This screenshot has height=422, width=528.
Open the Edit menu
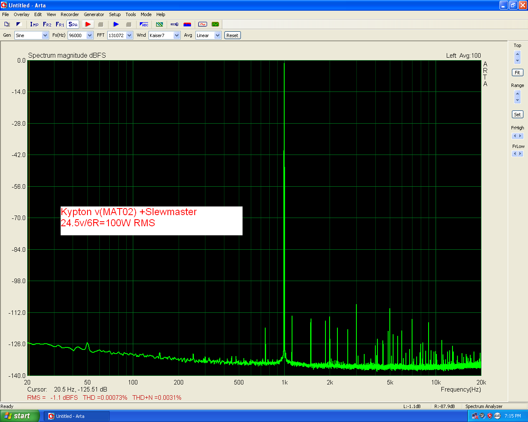click(x=38, y=14)
